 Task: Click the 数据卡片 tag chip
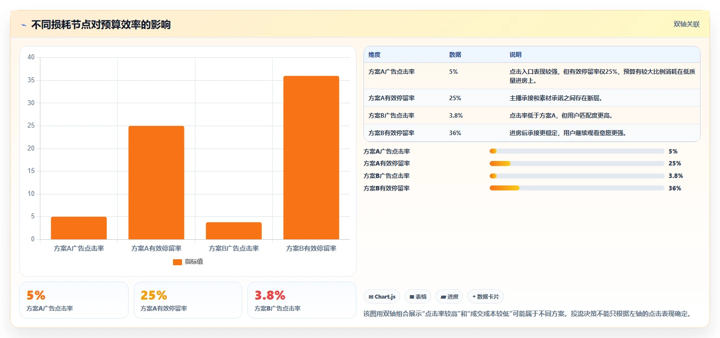point(486,297)
